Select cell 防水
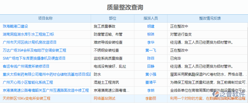 coord(97,74)
